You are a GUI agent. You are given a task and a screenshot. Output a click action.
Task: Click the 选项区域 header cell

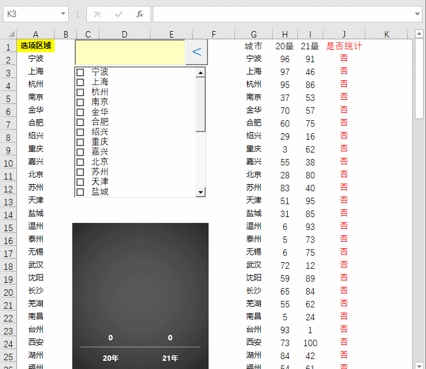click(36, 46)
